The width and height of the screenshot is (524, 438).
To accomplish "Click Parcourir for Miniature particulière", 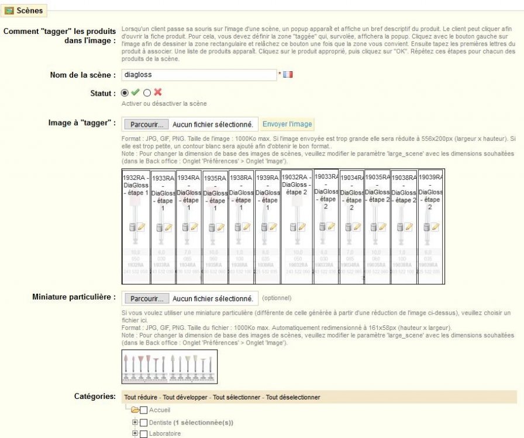I will click(147, 299).
